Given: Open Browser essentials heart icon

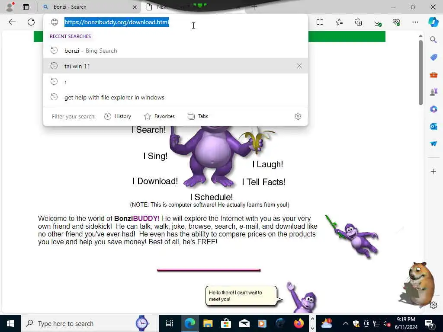Looking at the screenshot, I should [396, 22].
